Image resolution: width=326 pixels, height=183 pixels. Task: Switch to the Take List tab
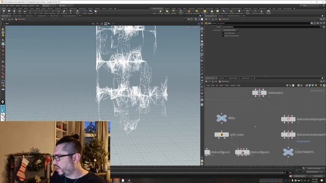(x=221, y=16)
